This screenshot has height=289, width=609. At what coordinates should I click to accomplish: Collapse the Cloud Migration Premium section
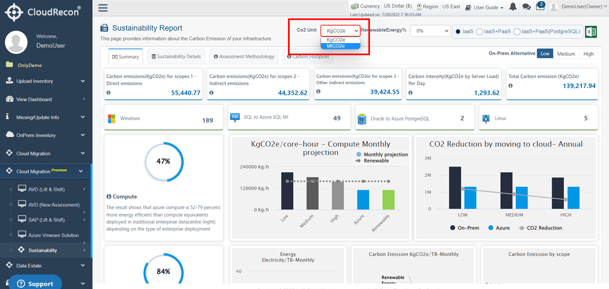[x=46, y=171]
